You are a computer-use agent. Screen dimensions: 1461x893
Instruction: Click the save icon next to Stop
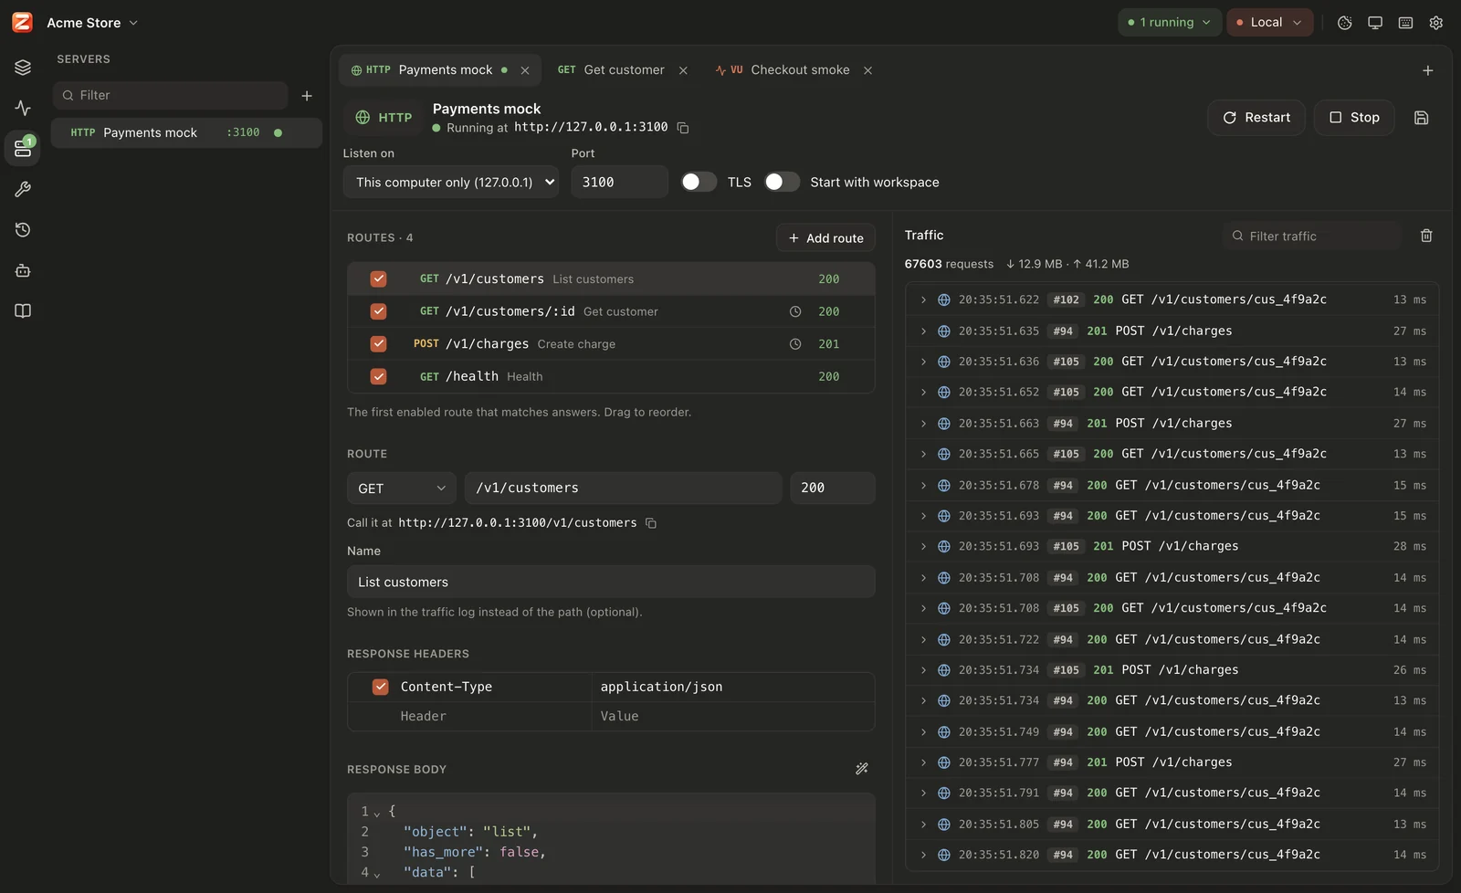pos(1421,118)
